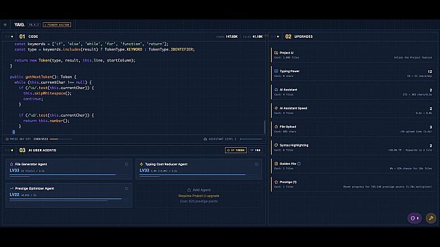Viewport: 440px width, 247px height.
Task: Click the 'this.skipWhitespace();' code line
Action: pyautogui.click(x=47, y=93)
